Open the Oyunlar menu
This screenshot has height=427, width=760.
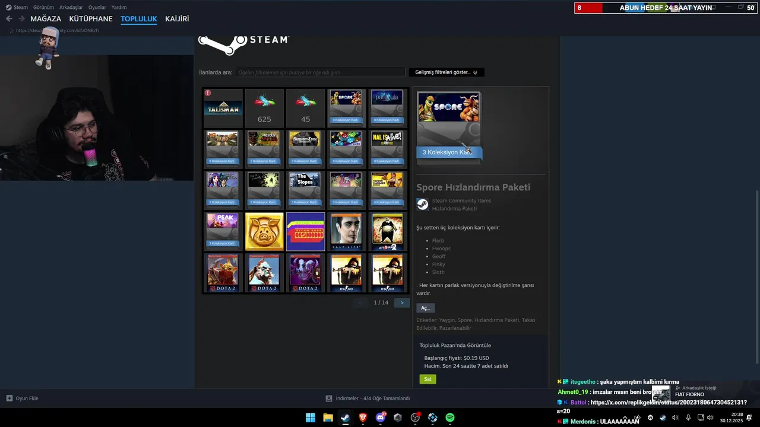tap(97, 7)
